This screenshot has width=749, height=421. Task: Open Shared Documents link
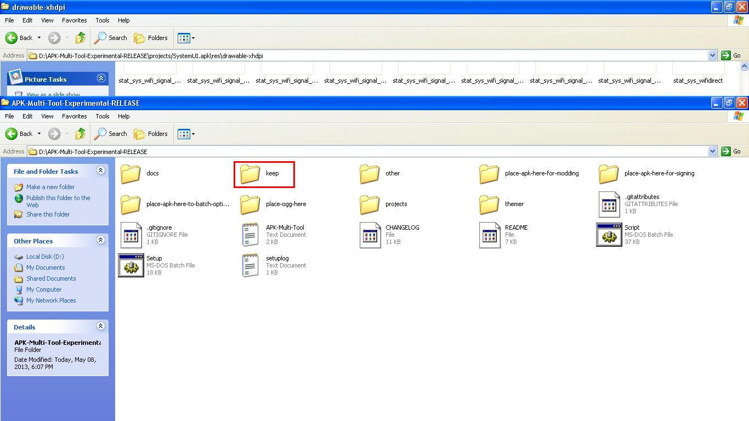click(51, 278)
